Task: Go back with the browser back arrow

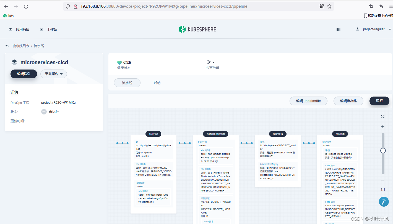Action: point(6,6)
